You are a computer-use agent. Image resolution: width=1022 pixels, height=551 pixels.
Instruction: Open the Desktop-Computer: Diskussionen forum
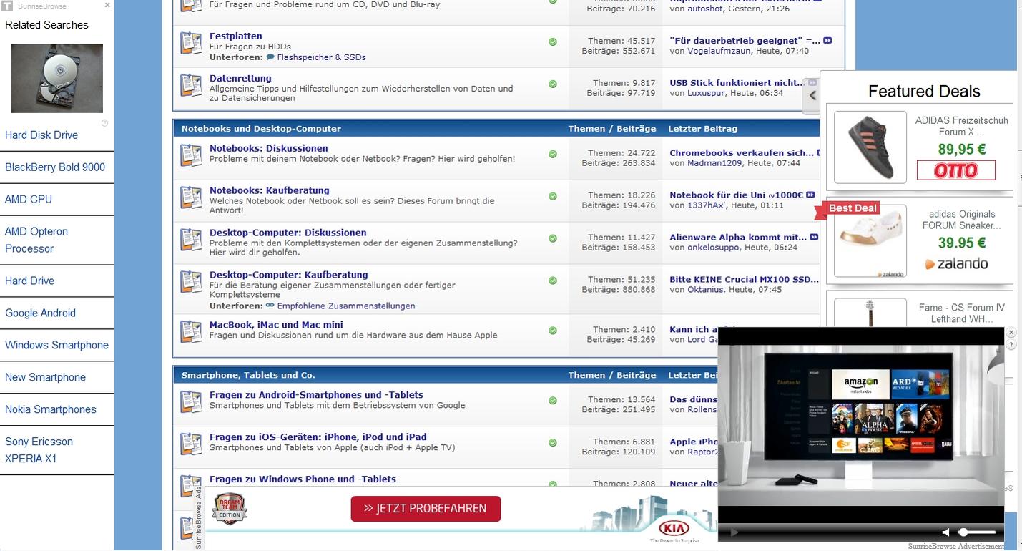tap(288, 233)
